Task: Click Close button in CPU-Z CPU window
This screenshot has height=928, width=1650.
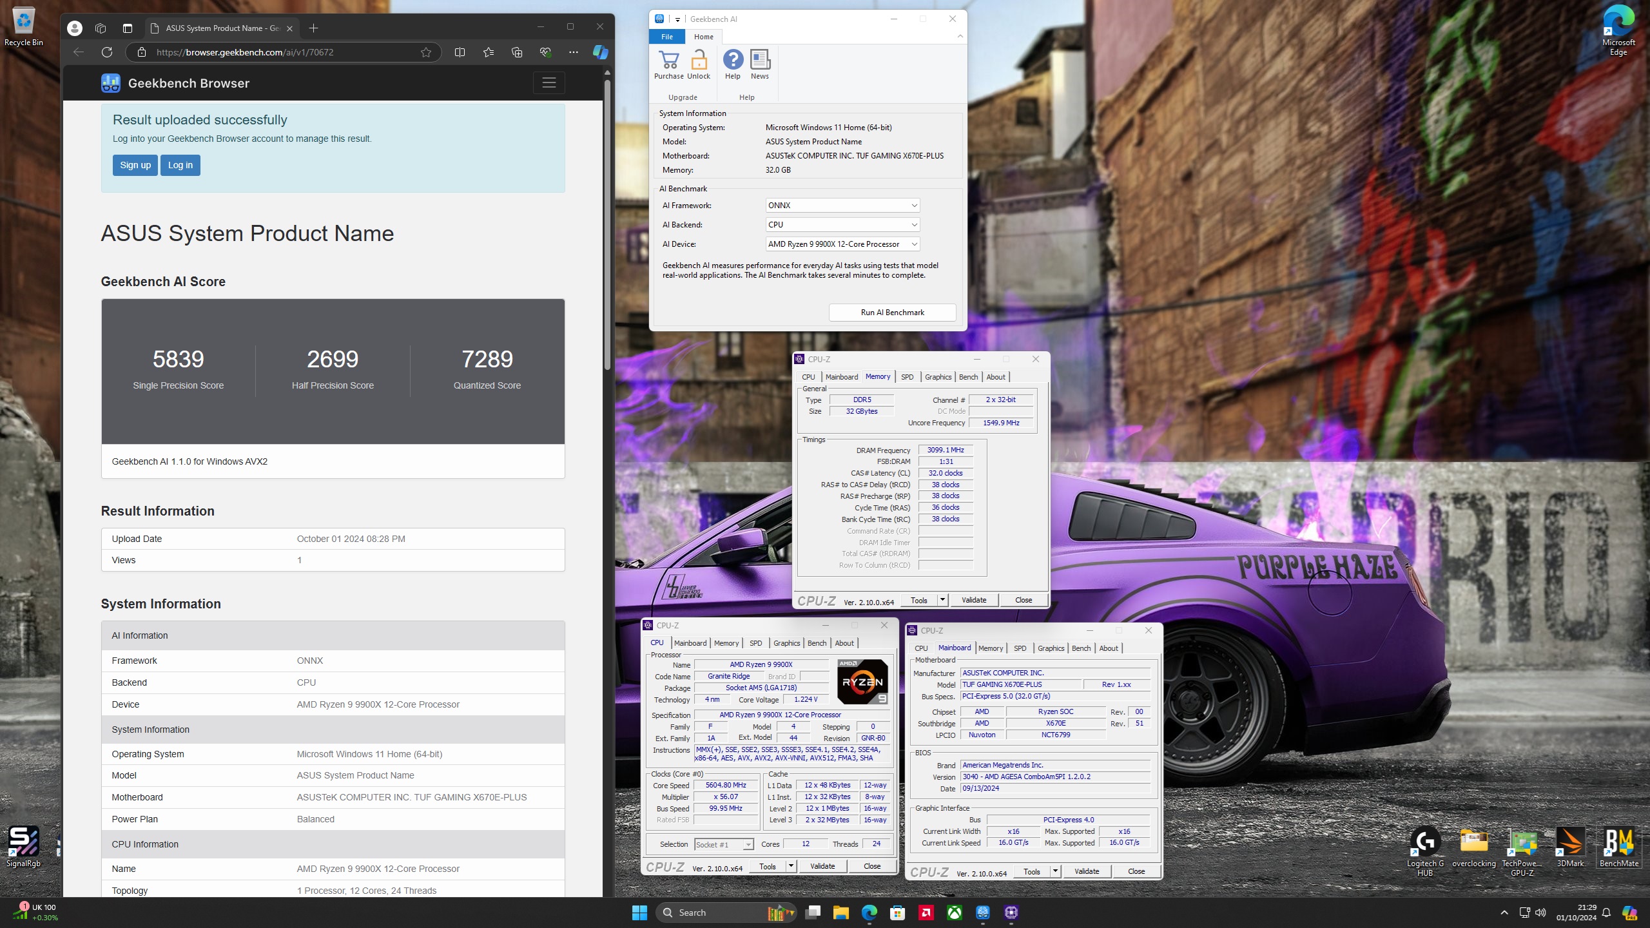Action: [872, 866]
